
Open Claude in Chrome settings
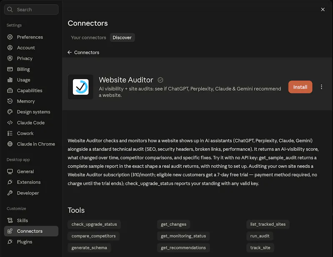pyautogui.click(x=31, y=144)
